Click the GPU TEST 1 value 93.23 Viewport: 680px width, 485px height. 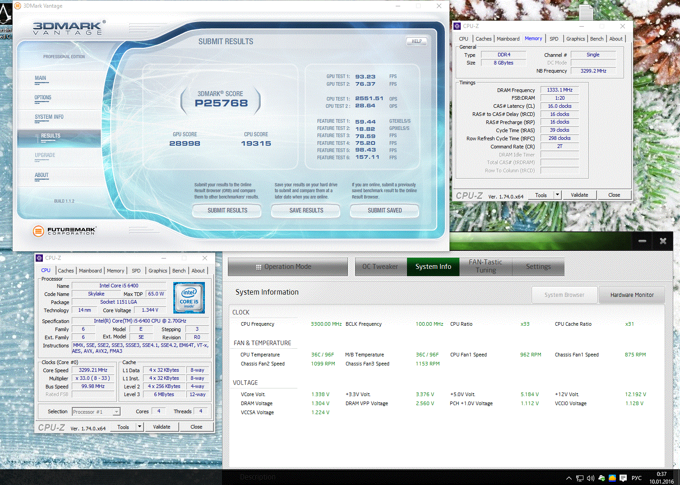tap(365, 77)
